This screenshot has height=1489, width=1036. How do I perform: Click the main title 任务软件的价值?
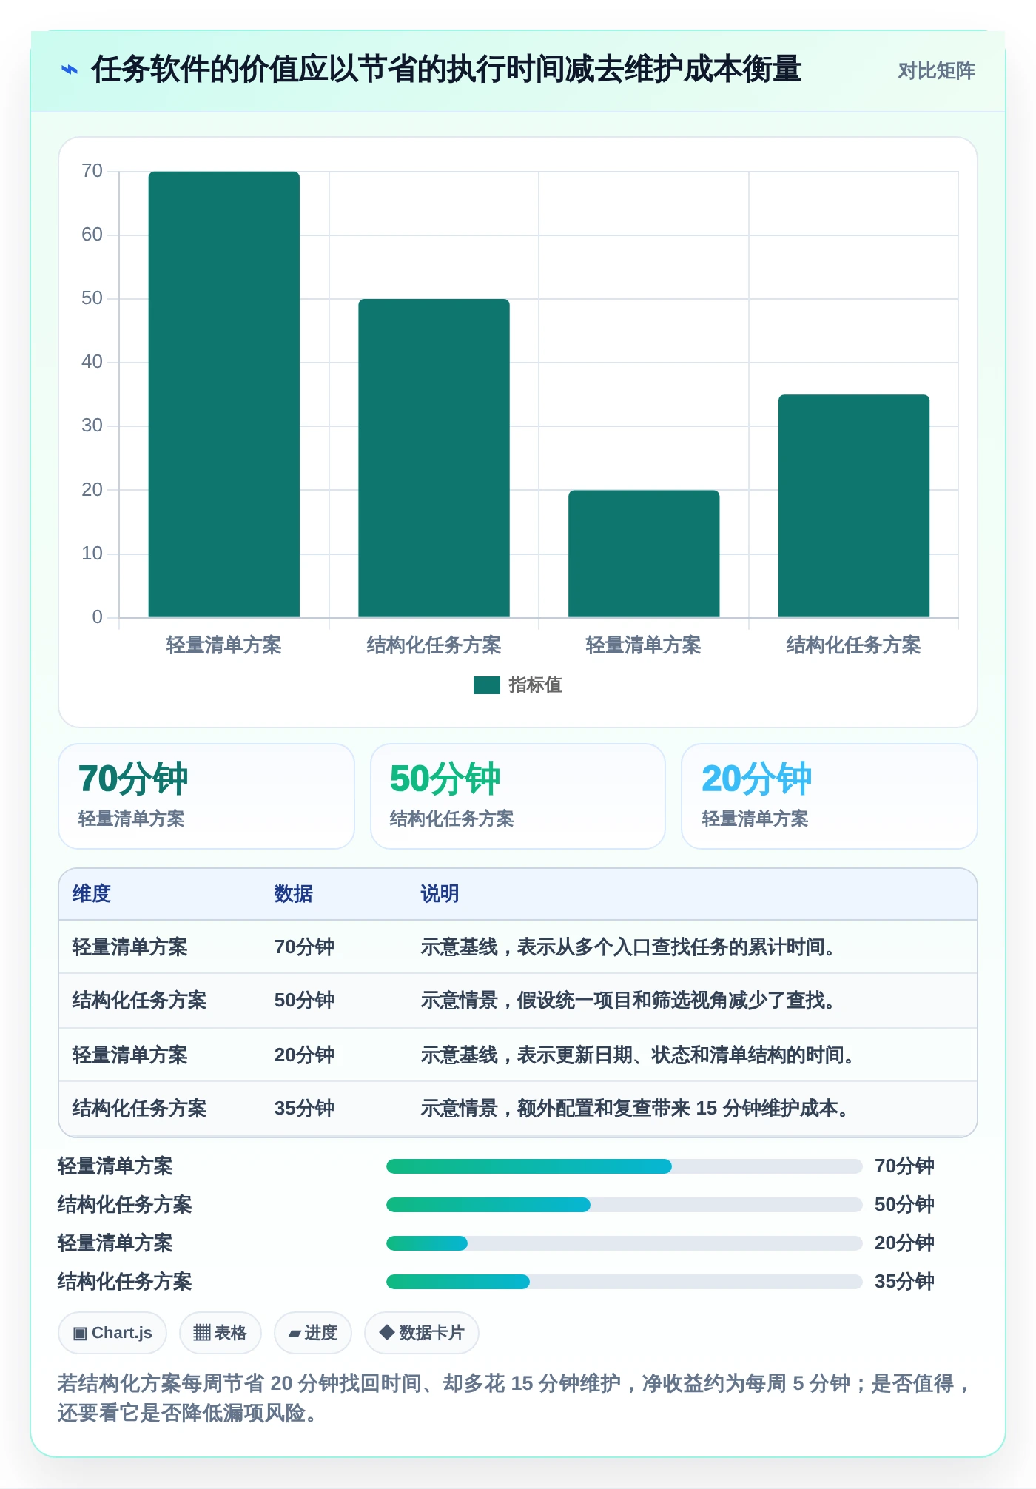point(446,70)
